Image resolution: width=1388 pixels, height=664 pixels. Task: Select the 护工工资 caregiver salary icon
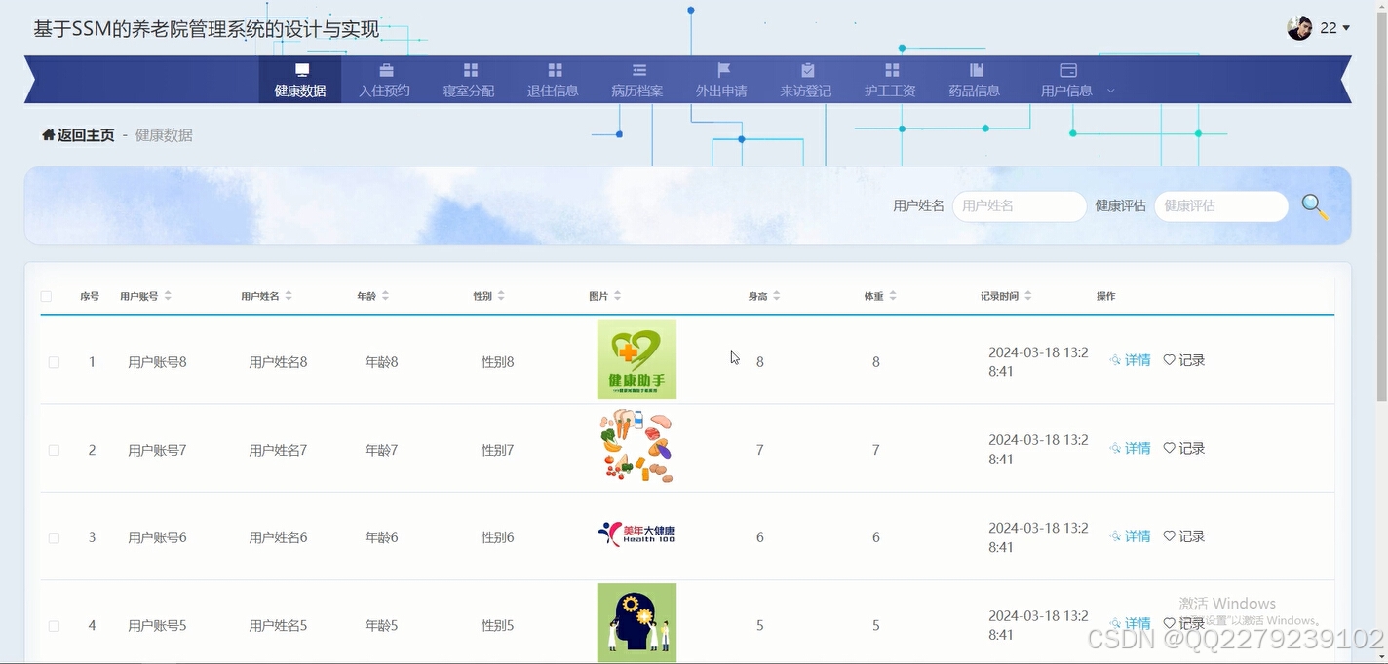click(890, 71)
